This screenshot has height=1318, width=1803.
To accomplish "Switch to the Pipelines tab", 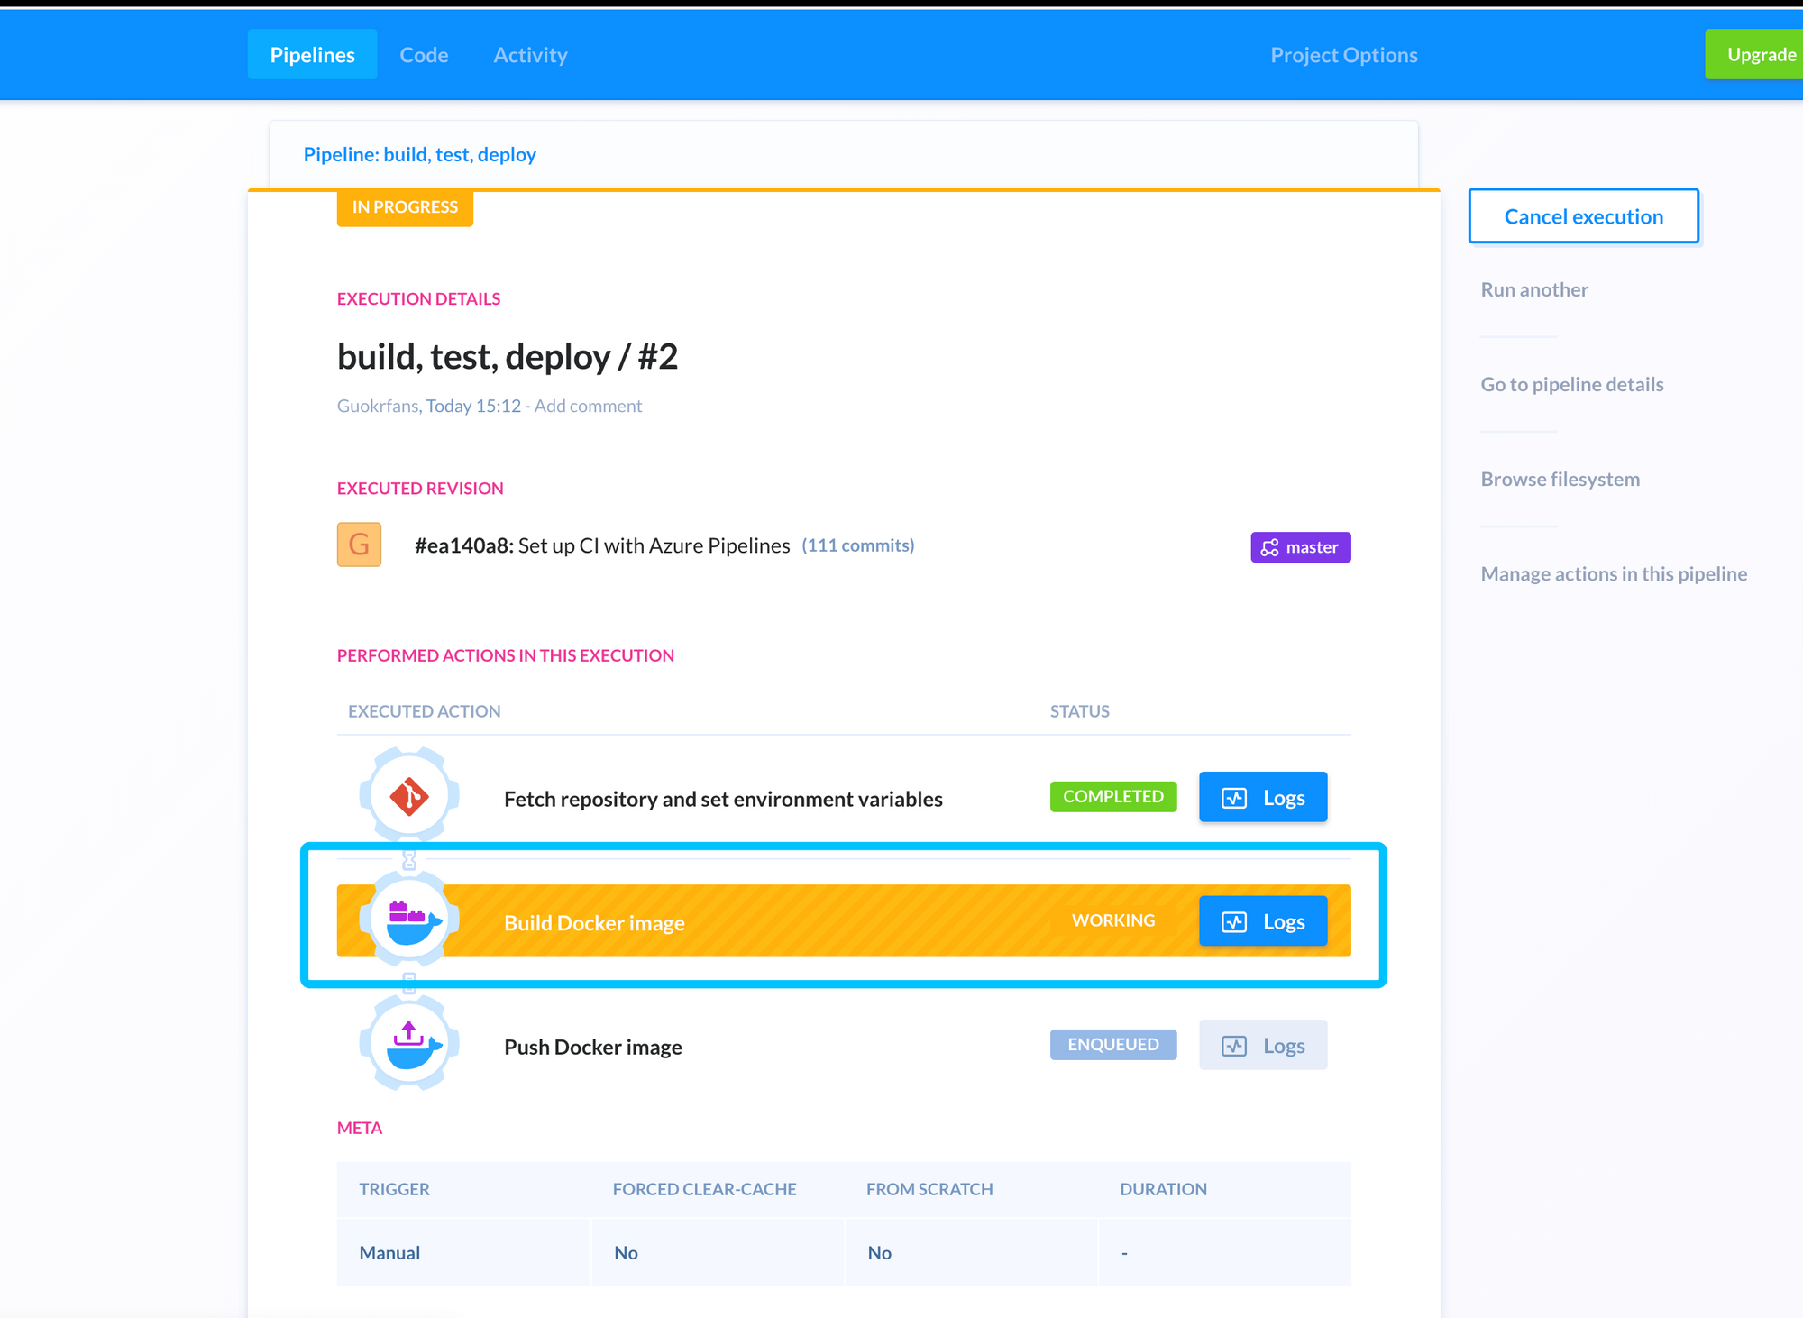I will tap(312, 55).
